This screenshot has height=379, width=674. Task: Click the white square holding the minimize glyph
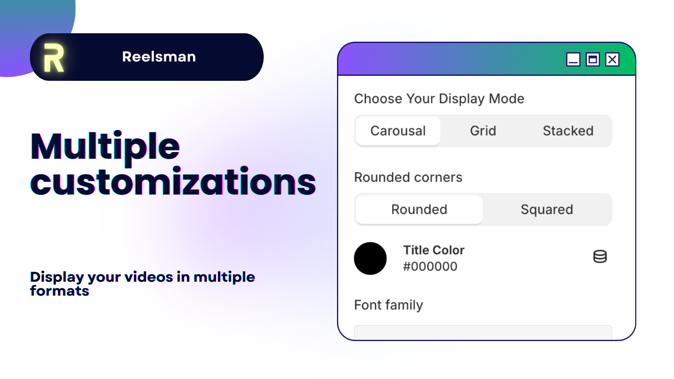coord(573,60)
